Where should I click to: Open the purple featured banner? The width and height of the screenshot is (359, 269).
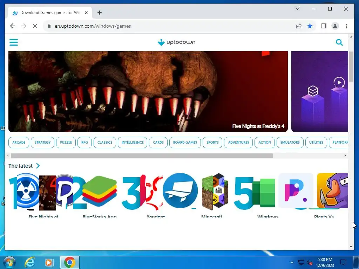click(x=320, y=91)
